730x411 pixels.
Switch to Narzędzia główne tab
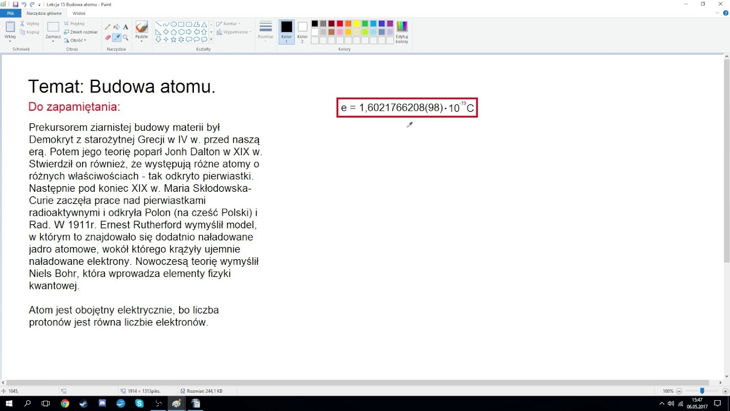[x=44, y=13]
